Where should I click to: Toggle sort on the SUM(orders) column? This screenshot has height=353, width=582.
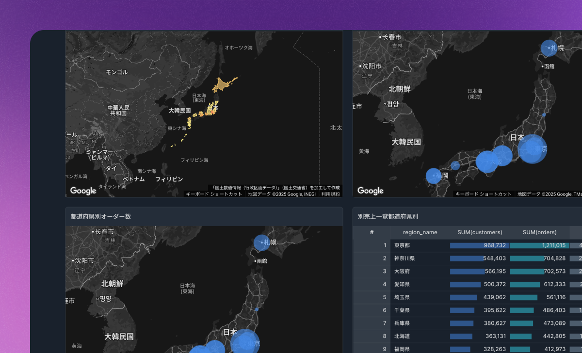539,232
